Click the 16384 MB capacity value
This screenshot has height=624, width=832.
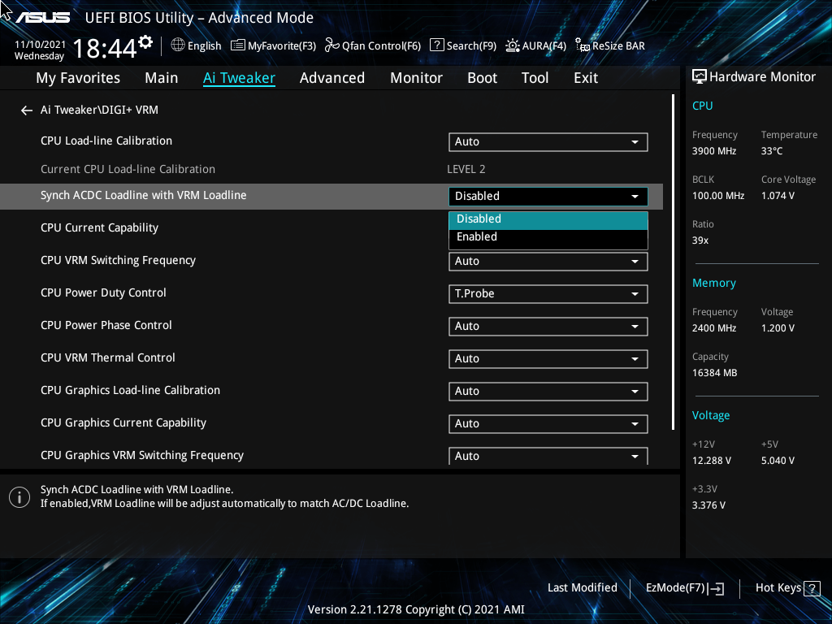point(715,373)
